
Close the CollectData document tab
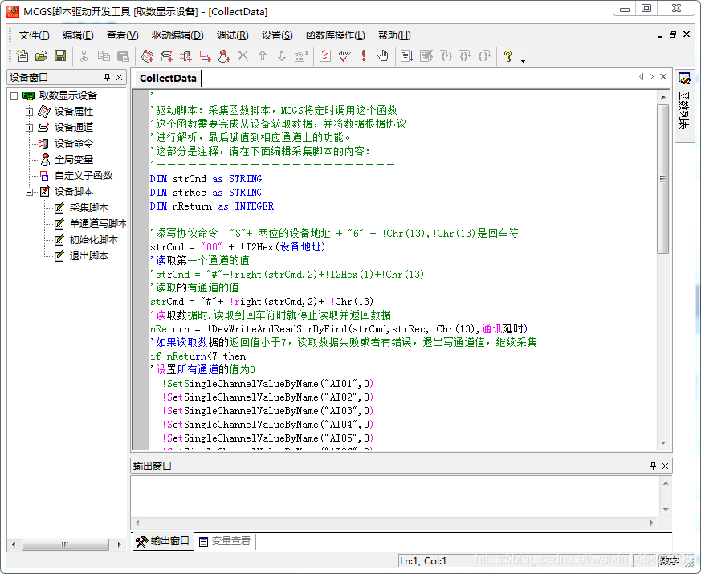tap(663, 77)
